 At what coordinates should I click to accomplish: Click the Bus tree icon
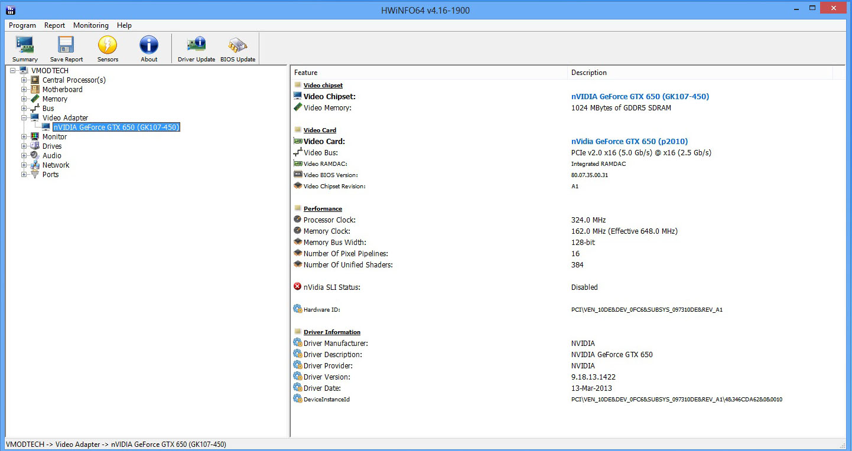click(x=35, y=108)
